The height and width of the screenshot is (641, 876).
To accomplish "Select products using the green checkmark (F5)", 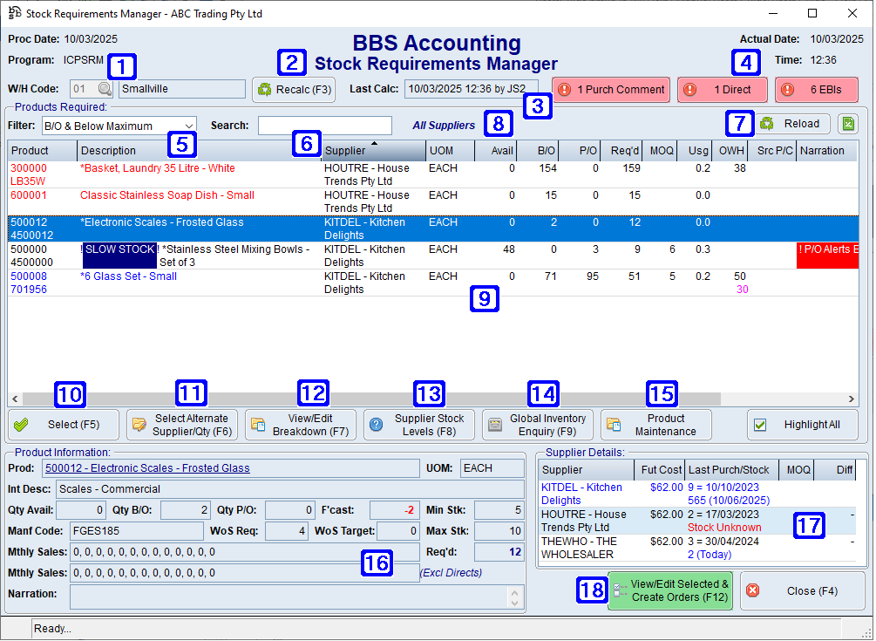I will 22,425.
